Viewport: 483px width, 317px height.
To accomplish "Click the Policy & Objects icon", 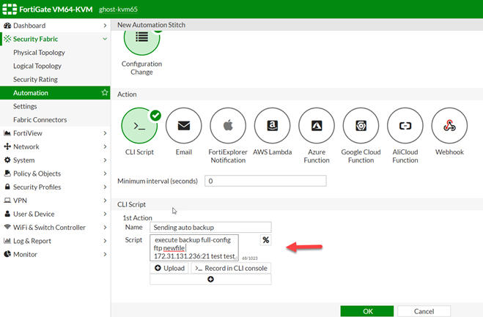I will coord(7,174).
